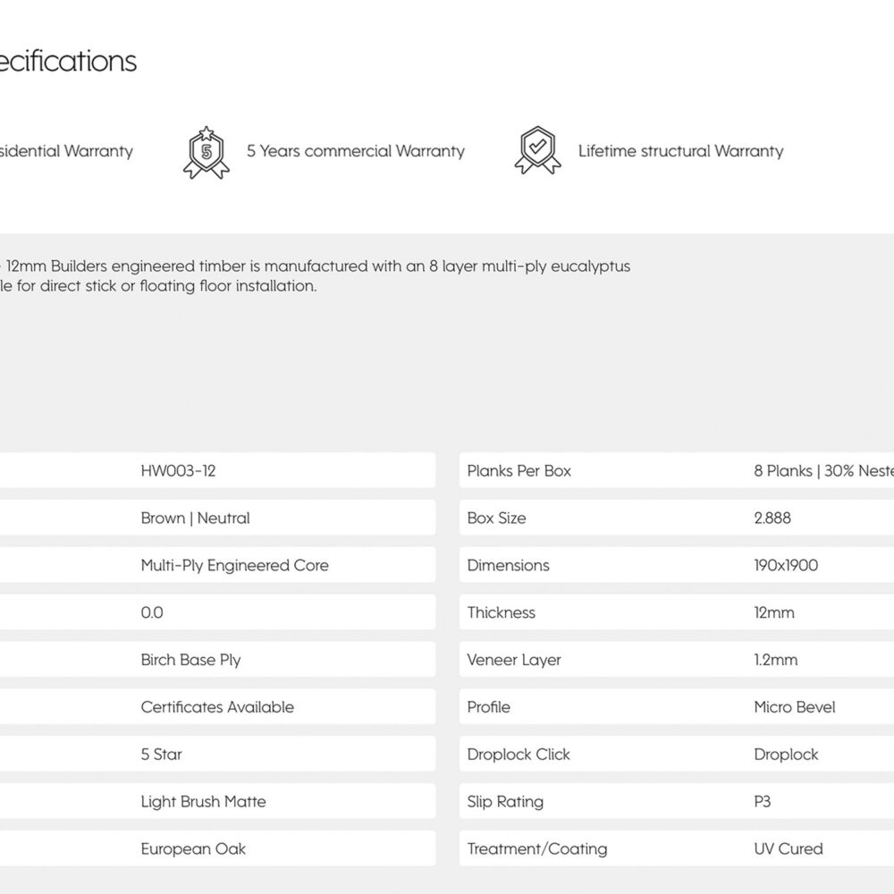This screenshot has height=894, width=894.
Task: Click the 'Droplock' value in the Droplock Click row
Action: pos(786,755)
